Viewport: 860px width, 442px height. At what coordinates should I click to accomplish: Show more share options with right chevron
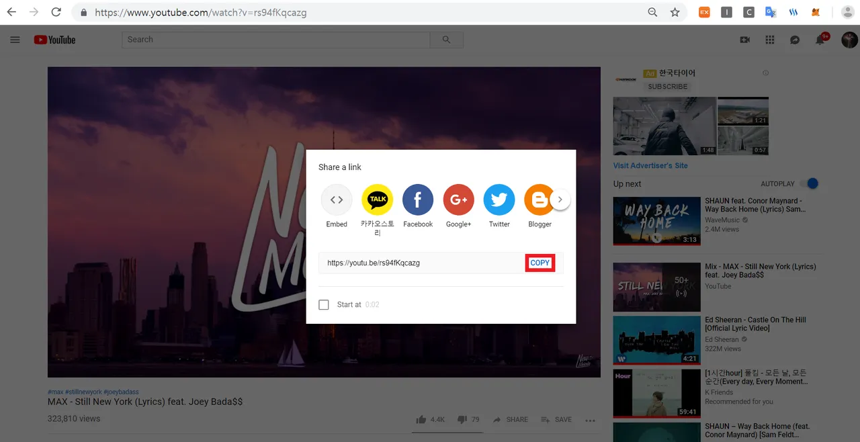tap(560, 200)
